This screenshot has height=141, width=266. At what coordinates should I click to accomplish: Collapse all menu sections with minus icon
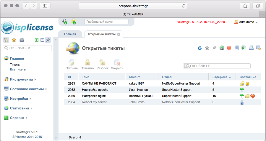point(42,40)
